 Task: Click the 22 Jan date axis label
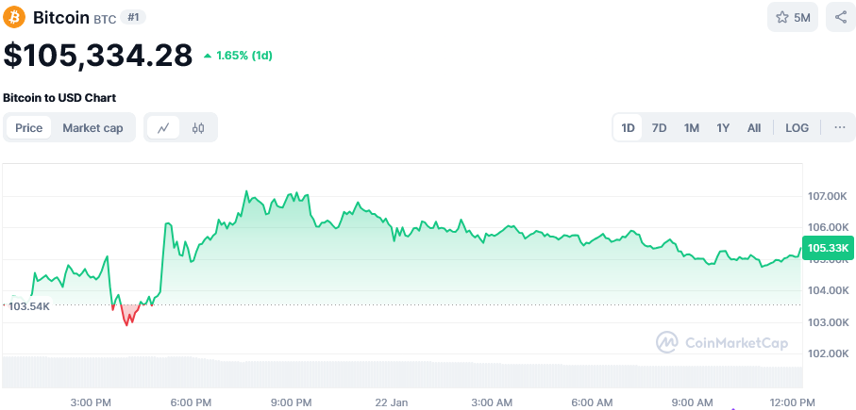[x=392, y=402]
